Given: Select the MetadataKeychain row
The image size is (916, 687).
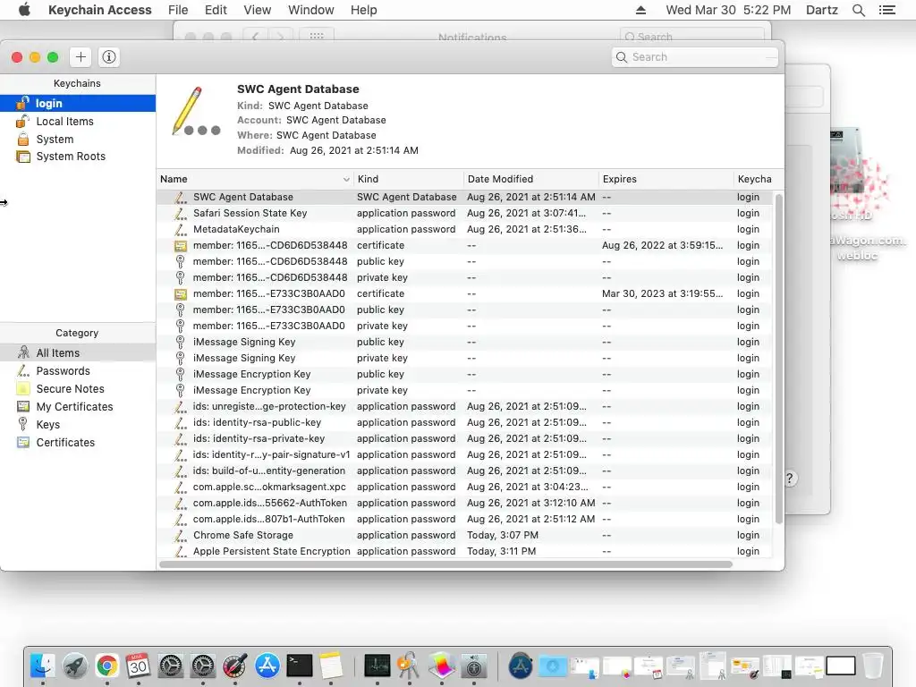Looking at the screenshot, I should 464,229.
